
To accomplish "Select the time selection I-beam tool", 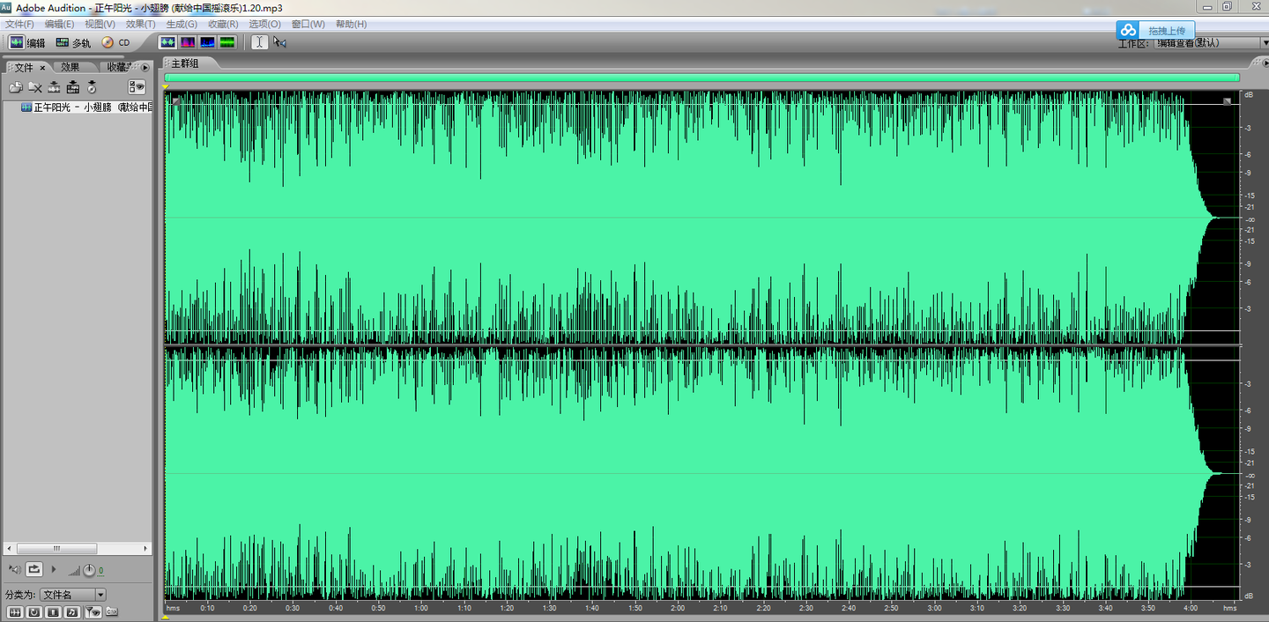I will [x=259, y=42].
